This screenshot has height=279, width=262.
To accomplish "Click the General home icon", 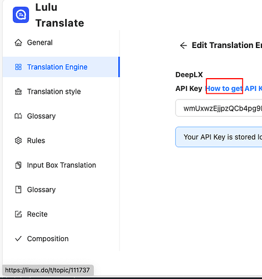I will 18,42.
